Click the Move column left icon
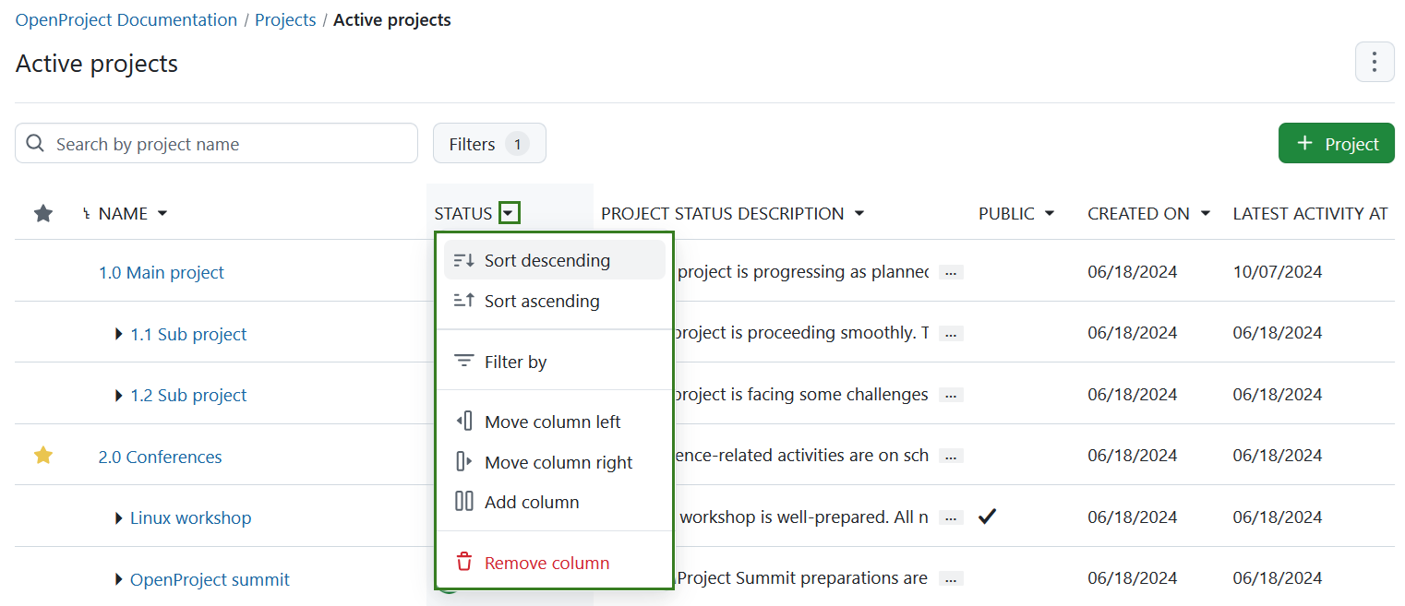 [x=464, y=422]
